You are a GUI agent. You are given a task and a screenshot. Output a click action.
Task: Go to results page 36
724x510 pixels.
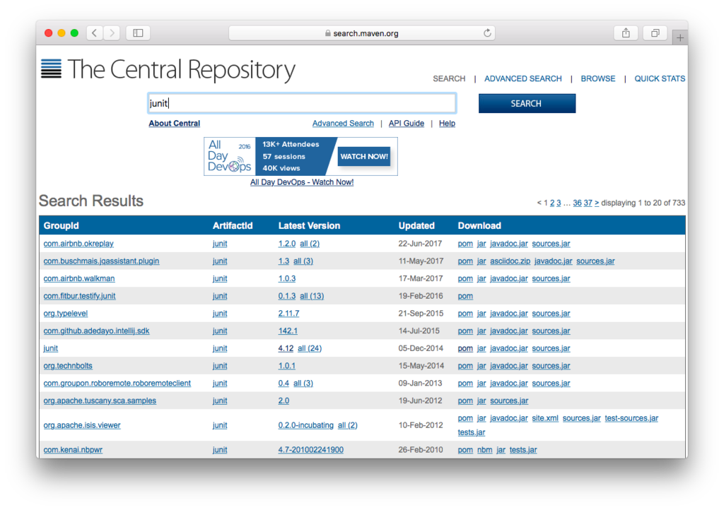577,203
